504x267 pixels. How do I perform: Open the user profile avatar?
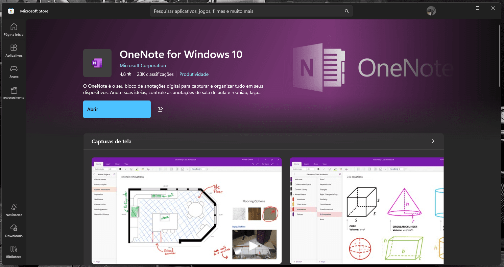point(431,11)
